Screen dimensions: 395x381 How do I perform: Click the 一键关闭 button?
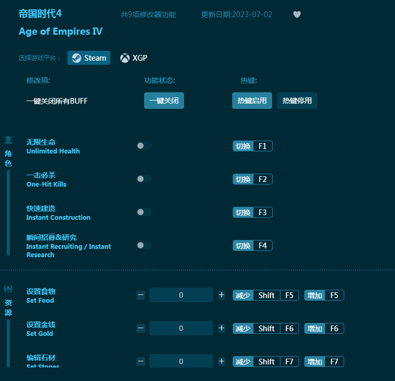tap(164, 101)
